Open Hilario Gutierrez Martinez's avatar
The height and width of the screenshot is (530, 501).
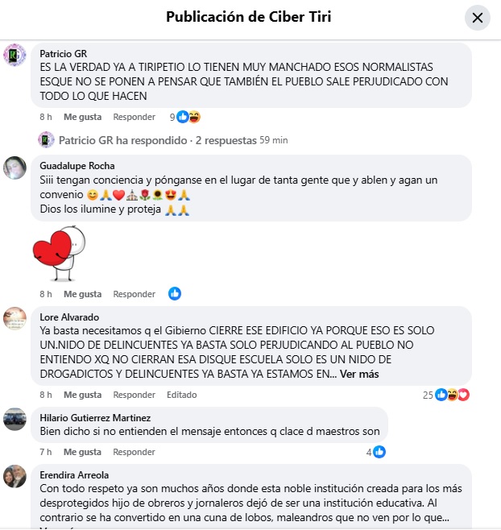pos(14,419)
